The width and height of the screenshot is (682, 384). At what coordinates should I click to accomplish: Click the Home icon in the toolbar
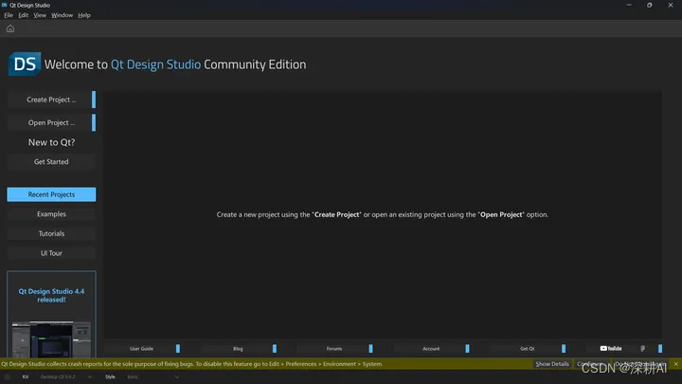tap(10, 28)
